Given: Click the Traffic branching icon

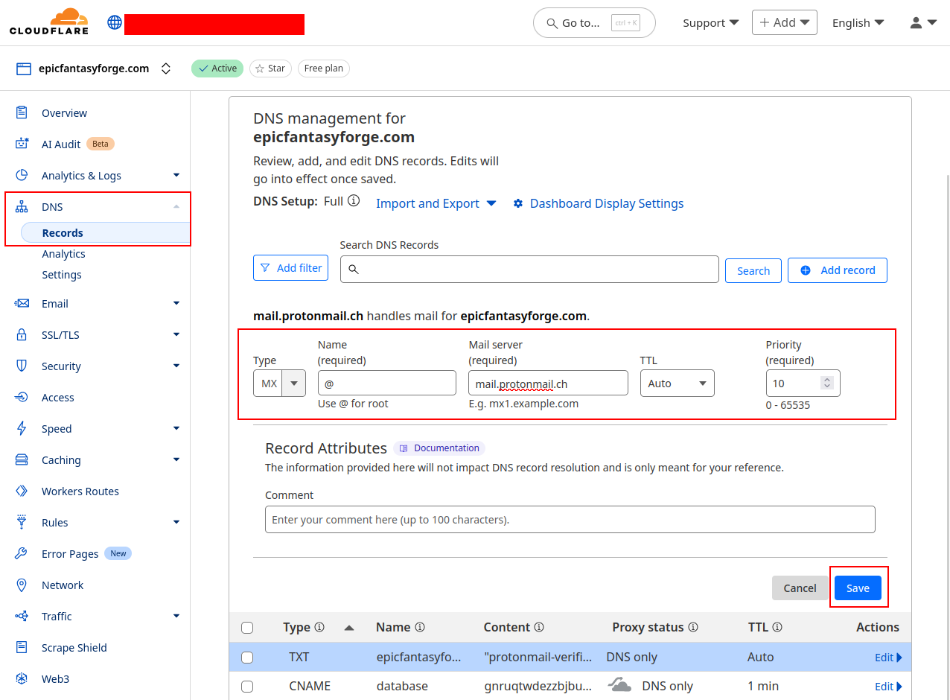Looking at the screenshot, I should (x=22, y=616).
